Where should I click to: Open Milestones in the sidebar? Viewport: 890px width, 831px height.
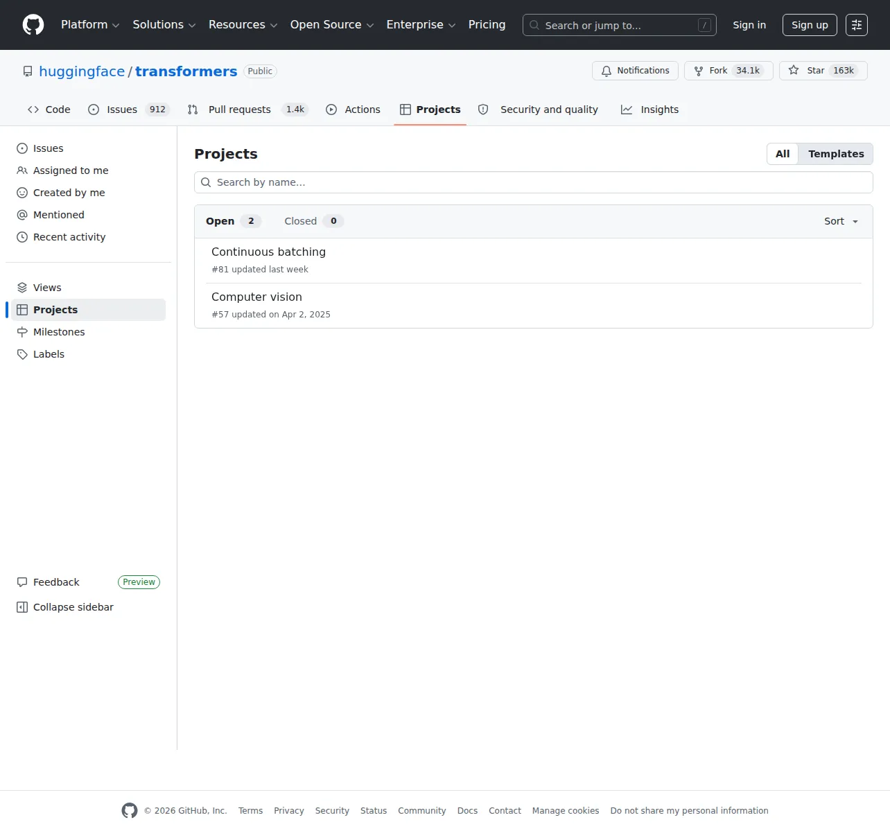pos(88,332)
